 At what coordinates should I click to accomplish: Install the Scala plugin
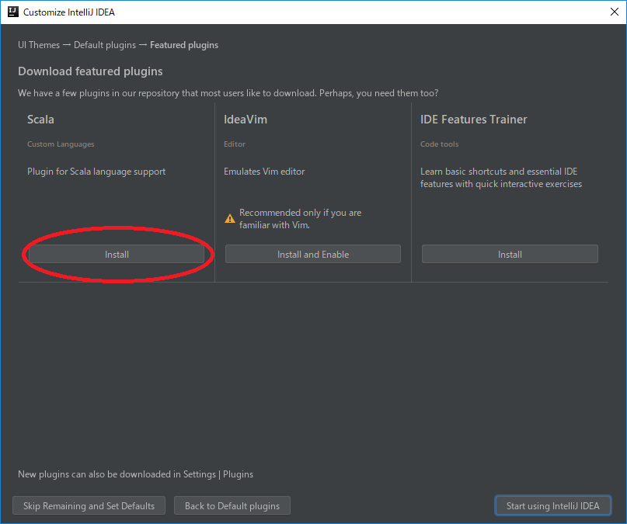coord(117,254)
